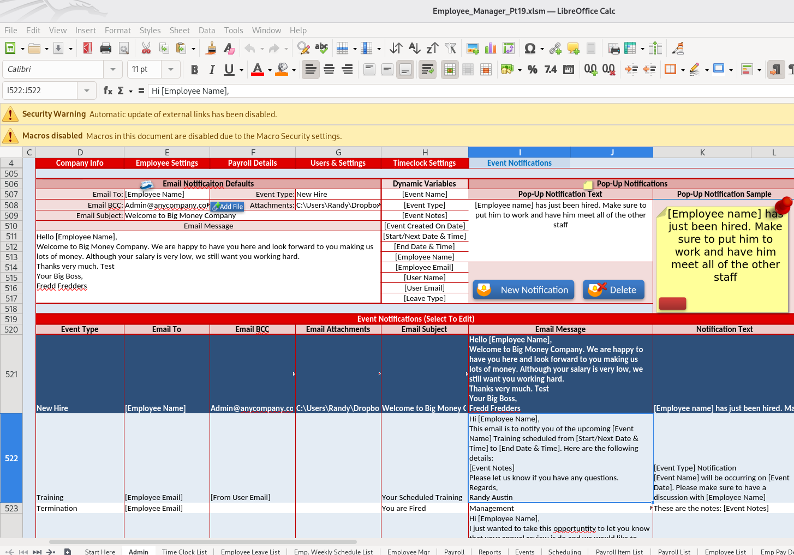794x555 pixels.
Task: Open the font name dropdown
Action: click(113, 70)
